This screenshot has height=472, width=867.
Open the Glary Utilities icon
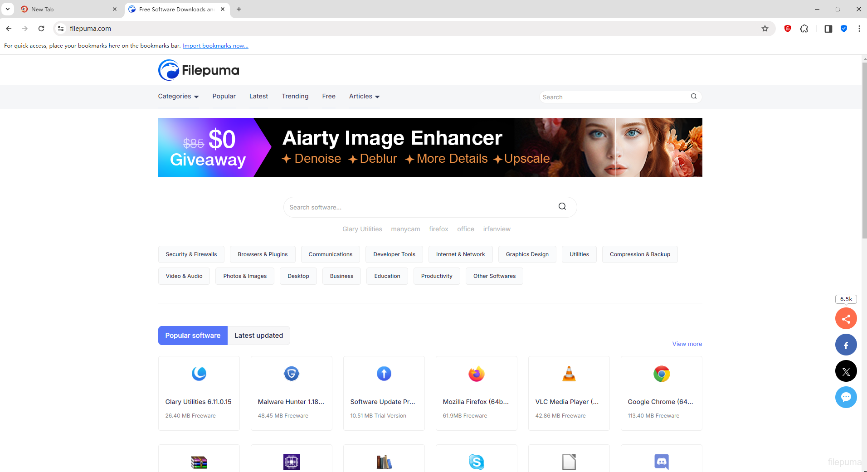199,374
